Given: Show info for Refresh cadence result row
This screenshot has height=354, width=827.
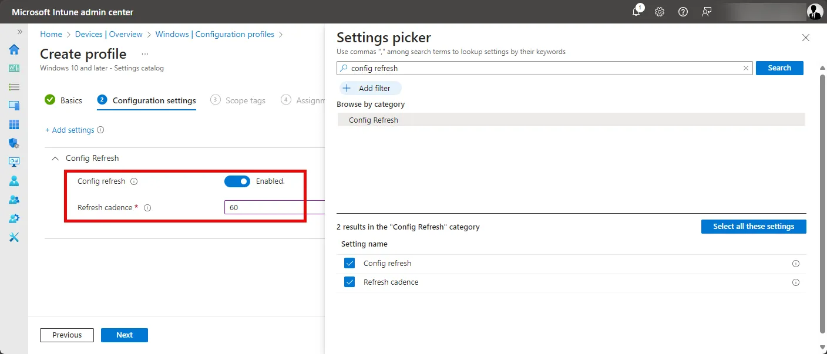Looking at the screenshot, I should [x=796, y=282].
